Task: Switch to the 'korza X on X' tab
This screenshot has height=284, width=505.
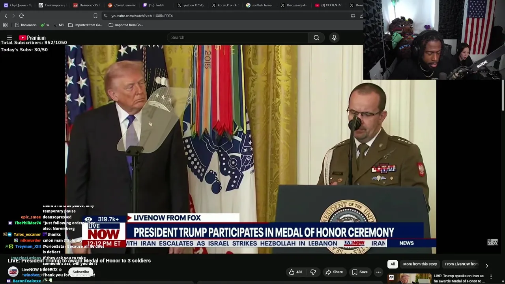Action: pyautogui.click(x=225, y=5)
